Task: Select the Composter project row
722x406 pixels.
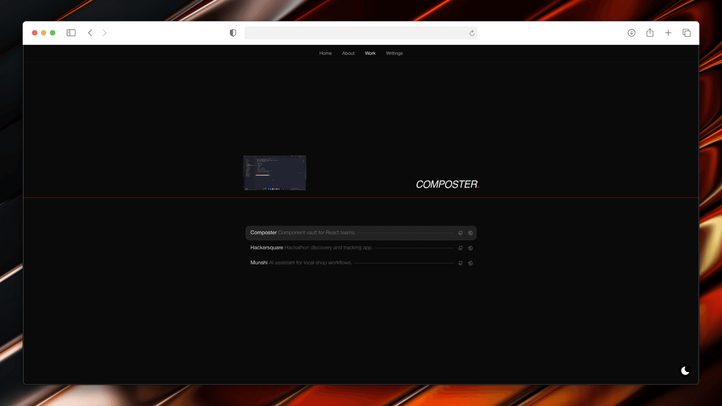Action: pyautogui.click(x=361, y=233)
